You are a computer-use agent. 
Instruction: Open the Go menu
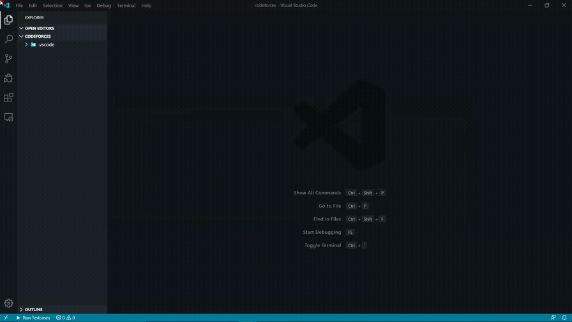[x=87, y=6]
